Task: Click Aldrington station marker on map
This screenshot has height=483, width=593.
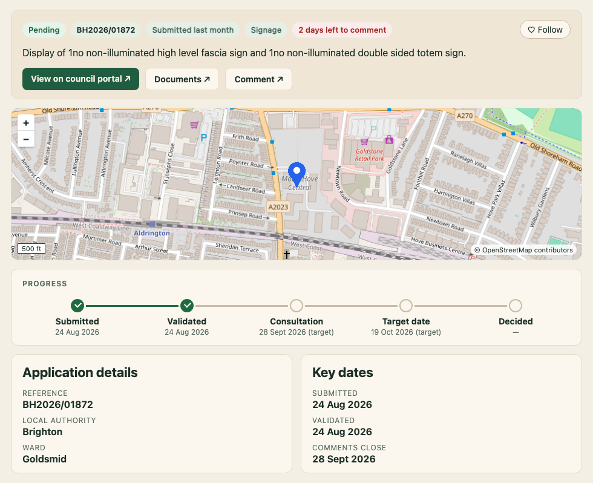Action: pos(152,225)
